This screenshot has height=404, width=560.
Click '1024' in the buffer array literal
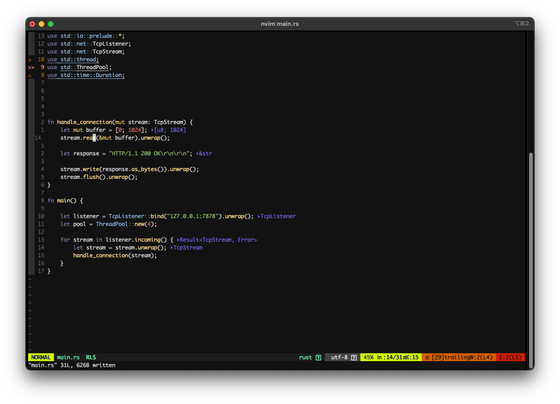point(135,130)
